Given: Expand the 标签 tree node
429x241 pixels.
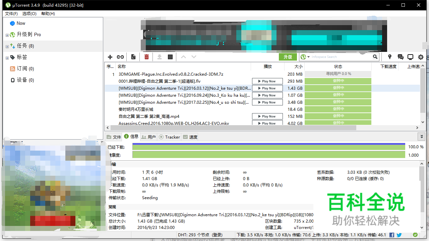Looking at the screenshot, I should [x=7, y=58].
